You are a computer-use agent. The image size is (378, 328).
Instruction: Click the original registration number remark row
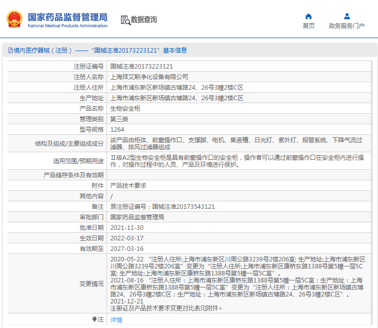click(x=189, y=207)
